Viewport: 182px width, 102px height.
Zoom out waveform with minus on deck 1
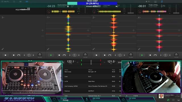pyautogui.click(x=88, y=36)
